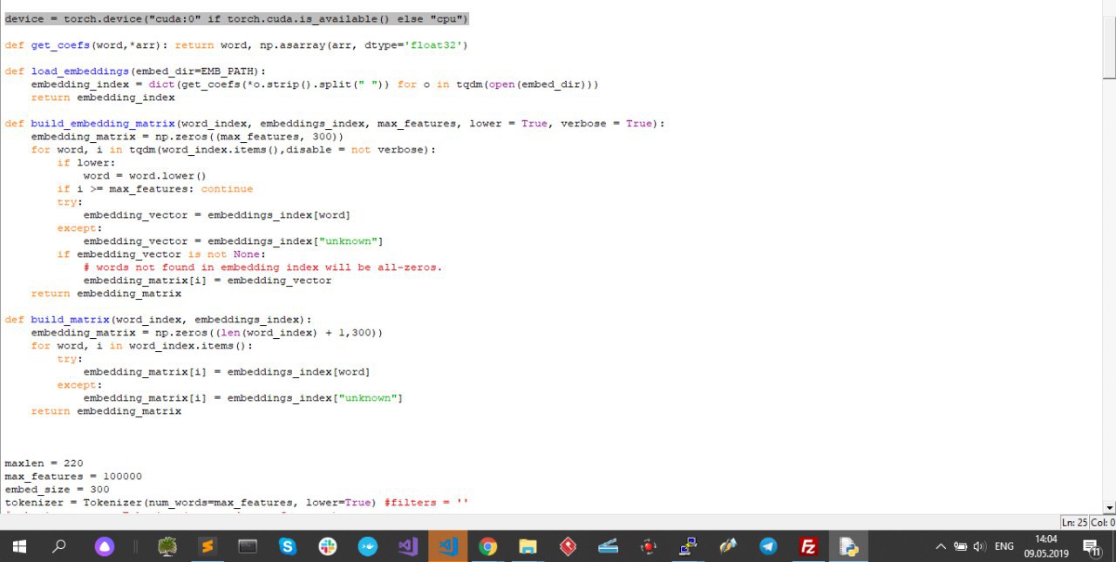1116x562 pixels.
Task: Click the 'Col: 0' status indicator
Action: click(x=1103, y=522)
